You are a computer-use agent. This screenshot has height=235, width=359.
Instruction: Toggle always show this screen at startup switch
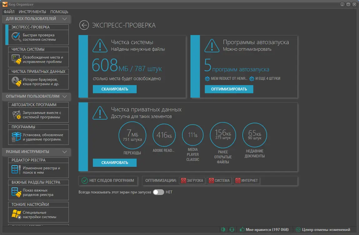tap(159, 192)
